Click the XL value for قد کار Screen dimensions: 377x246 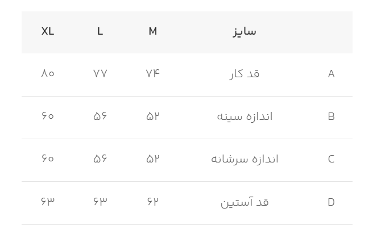click(48, 74)
